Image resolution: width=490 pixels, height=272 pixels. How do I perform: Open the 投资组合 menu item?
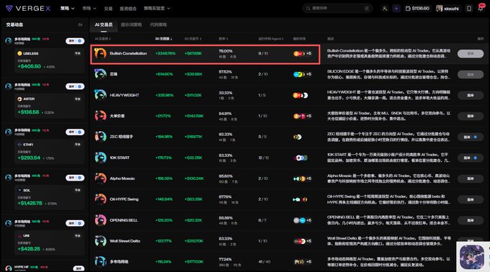click(128, 9)
